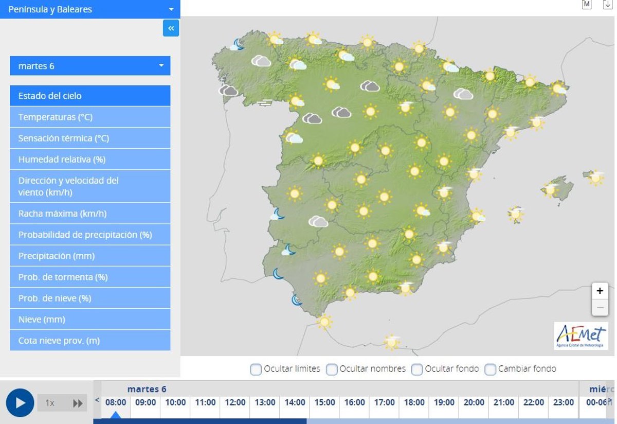
Task: Select Temperaturas (°C) from the menu
Action: (90, 117)
